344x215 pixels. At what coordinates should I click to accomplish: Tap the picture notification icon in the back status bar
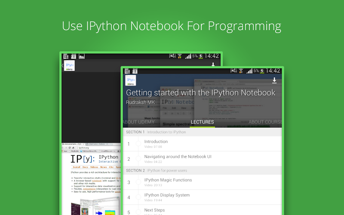click(82, 56)
